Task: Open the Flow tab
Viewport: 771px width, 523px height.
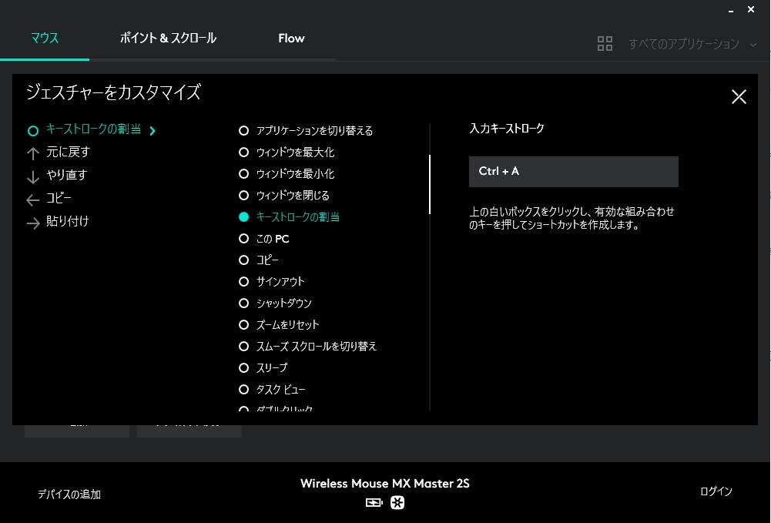Action: pyautogui.click(x=291, y=38)
